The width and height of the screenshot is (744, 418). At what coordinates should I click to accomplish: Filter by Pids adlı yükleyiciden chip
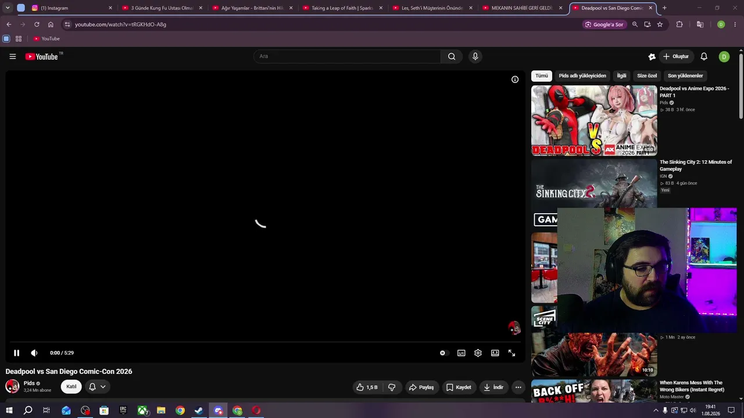(x=582, y=75)
